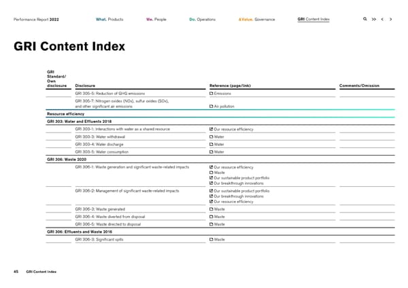Select text GRI 303-5: Water consumption

[x=102, y=151]
